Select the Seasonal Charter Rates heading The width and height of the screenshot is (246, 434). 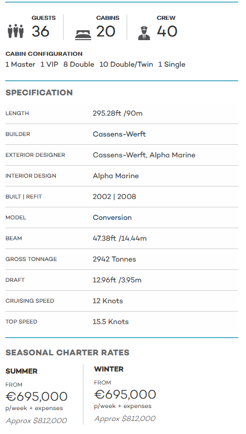tap(67, 352)
